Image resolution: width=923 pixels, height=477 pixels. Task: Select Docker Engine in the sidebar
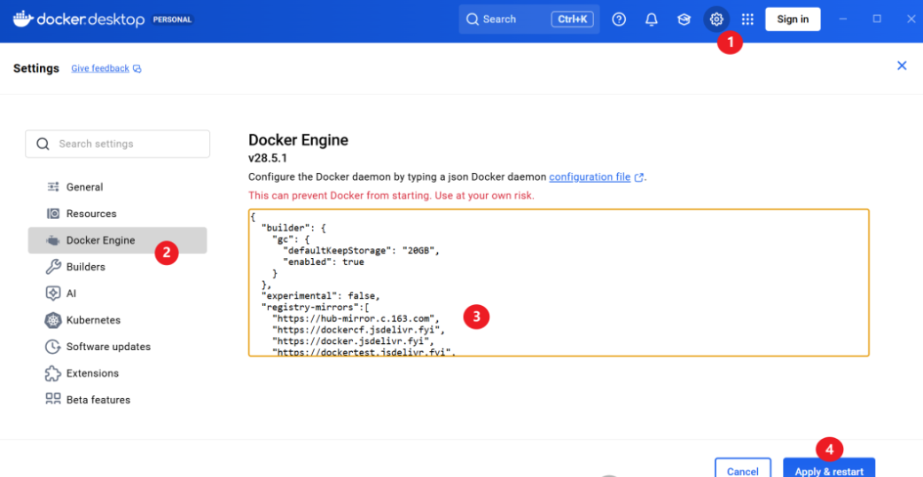[x=117, y=240]
